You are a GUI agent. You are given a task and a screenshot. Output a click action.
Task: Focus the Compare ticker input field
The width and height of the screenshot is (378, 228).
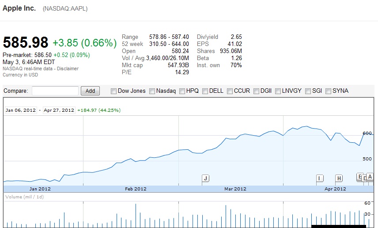click(55, 91)
